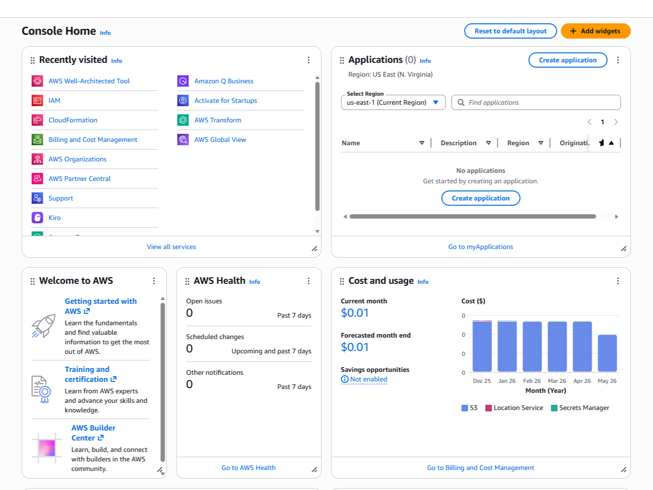Click the Region column sort arrow
Screen dimensions: 653x490
[541, 143]
